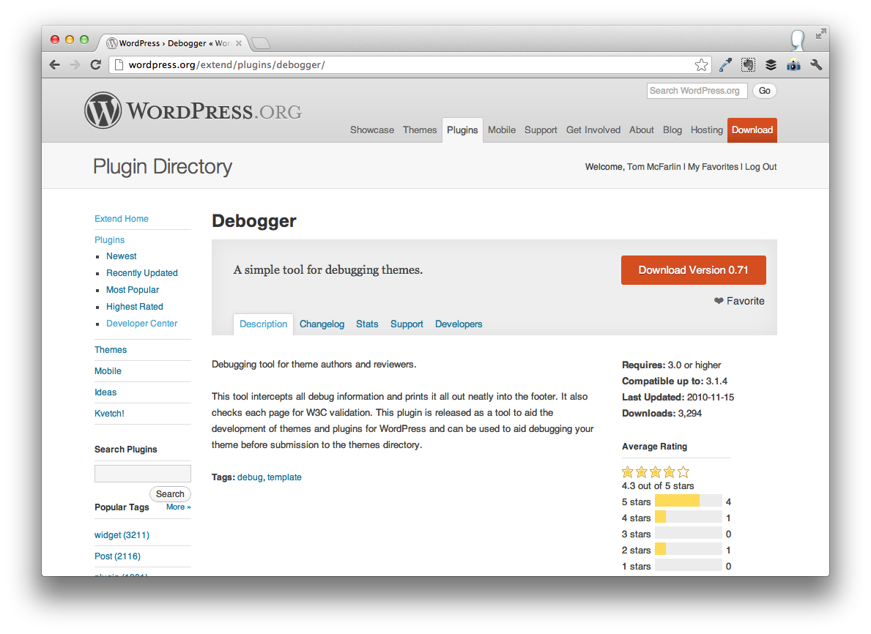Click the user profile icon in title bar
The height and width of the screenshot is (634, 871).
[x=798, y=40]
